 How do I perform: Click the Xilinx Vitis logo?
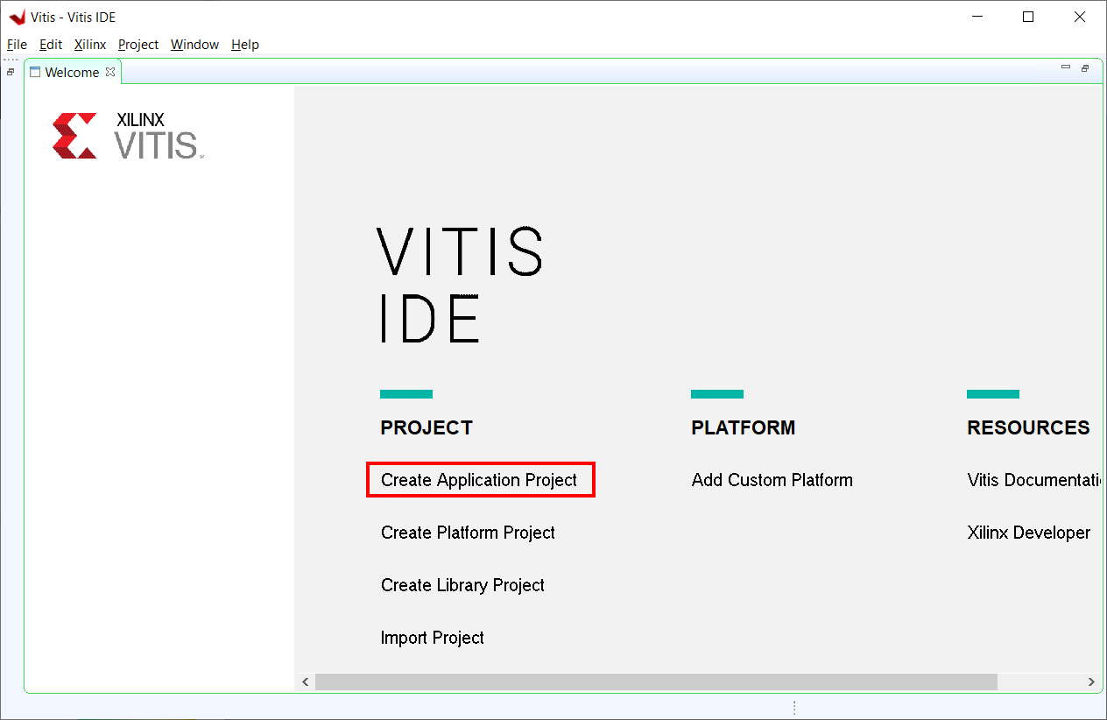(128, 136)
